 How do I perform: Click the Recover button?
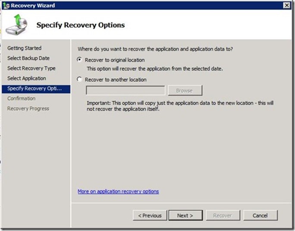point(223,215)
